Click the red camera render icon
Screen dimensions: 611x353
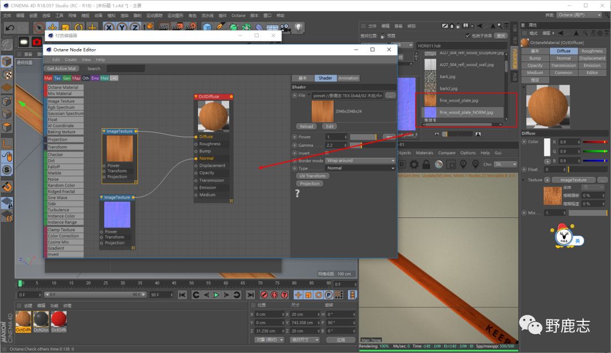(x=37, y=42)
